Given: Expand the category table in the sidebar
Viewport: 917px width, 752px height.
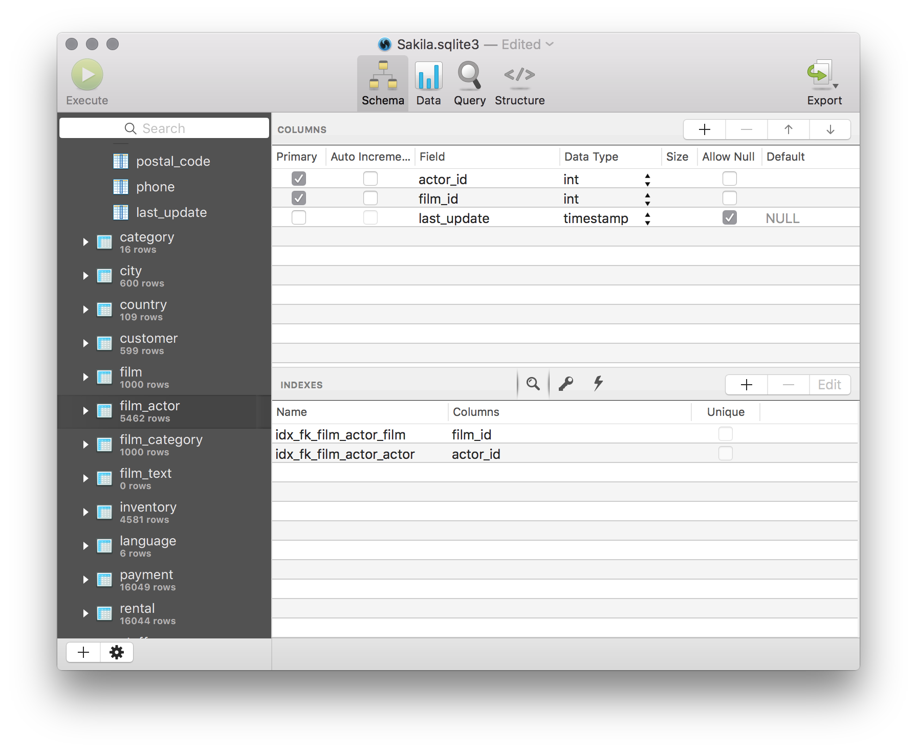Looking at the screenshot, I should tap(85, 242).
